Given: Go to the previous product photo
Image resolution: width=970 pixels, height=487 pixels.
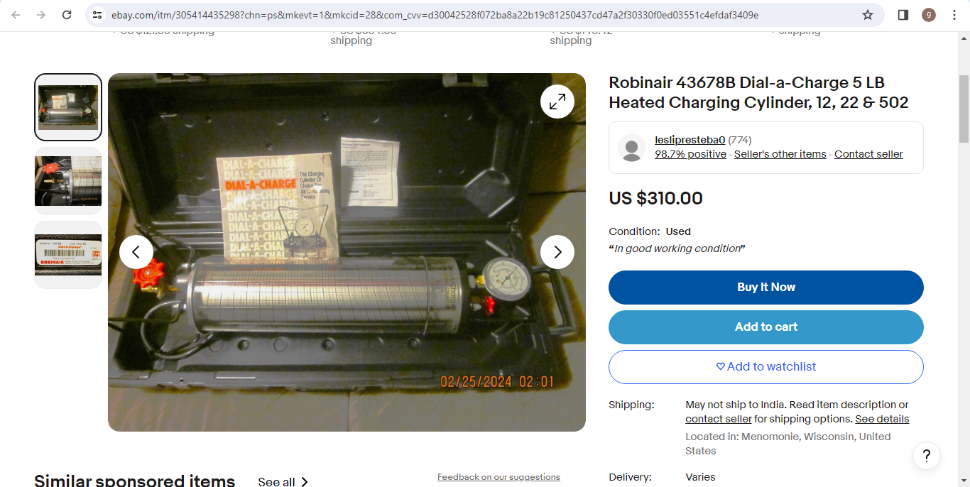Looking at the screenshot, I should pyautogui.click(x=136, y=252).
